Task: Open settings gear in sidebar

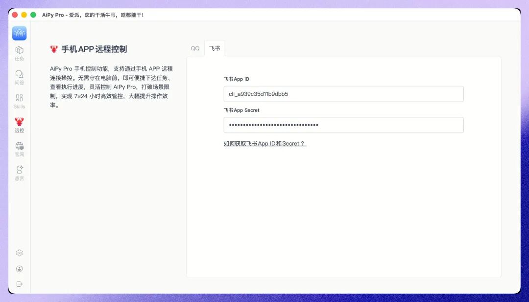Action: pyautogui.click(x=19, y=253)
